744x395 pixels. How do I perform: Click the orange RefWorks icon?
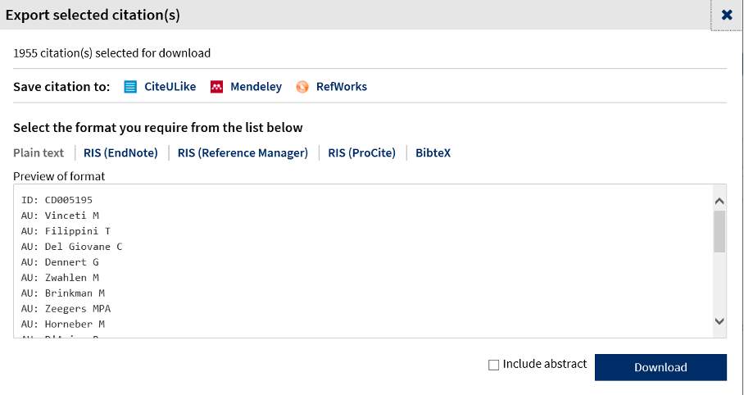tap(302, 87)
